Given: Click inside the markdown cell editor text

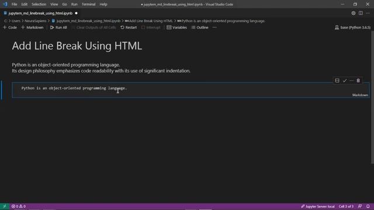Looking at the screenshot, I should [74, 88].
